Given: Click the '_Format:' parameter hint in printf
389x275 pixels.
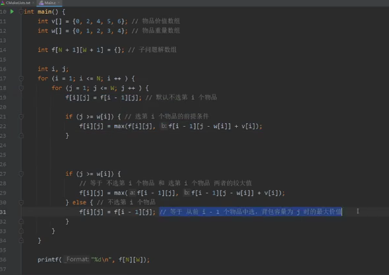Looking at the screenshot, I should [x=77, y=259].
